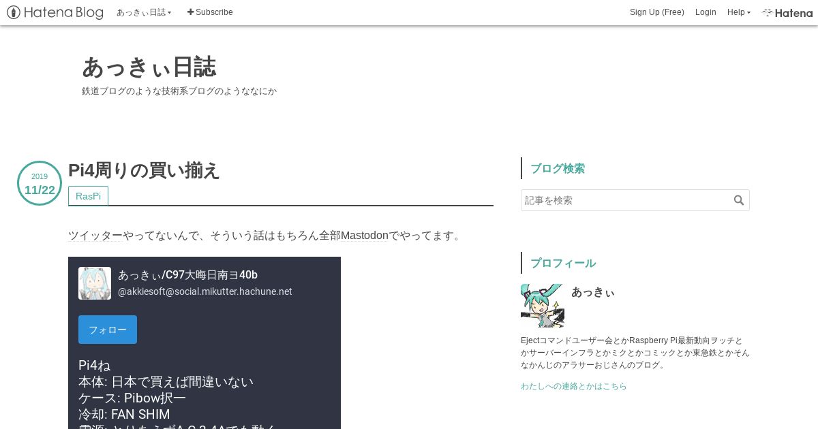Screen dimensions: 818x429
Task: Select the line 冷却: FAN SHIM
Action: (124, 414)
